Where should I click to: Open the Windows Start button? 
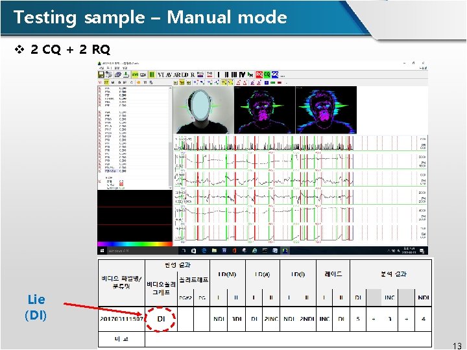coord(102,251)
